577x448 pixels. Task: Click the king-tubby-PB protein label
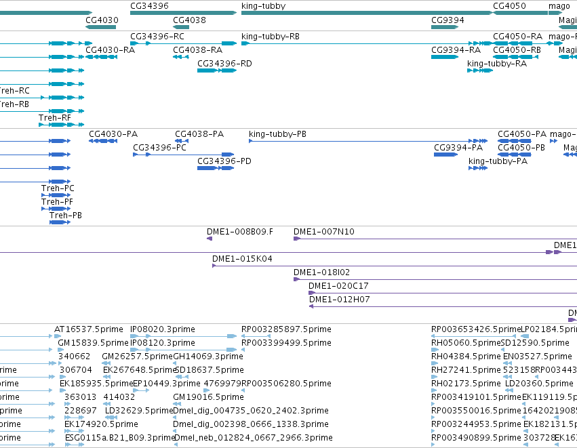click(278, 135)
